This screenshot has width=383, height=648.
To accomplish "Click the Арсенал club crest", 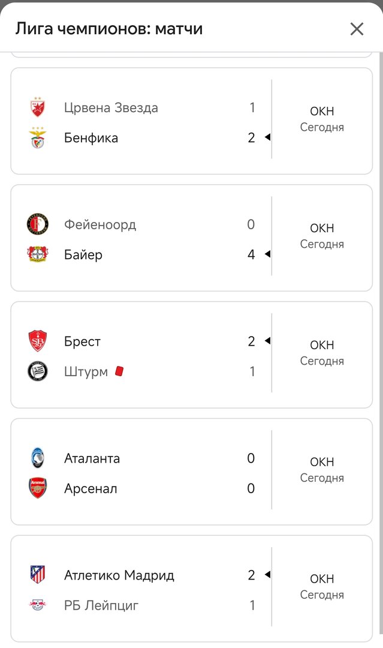I will tap(38, 488).
